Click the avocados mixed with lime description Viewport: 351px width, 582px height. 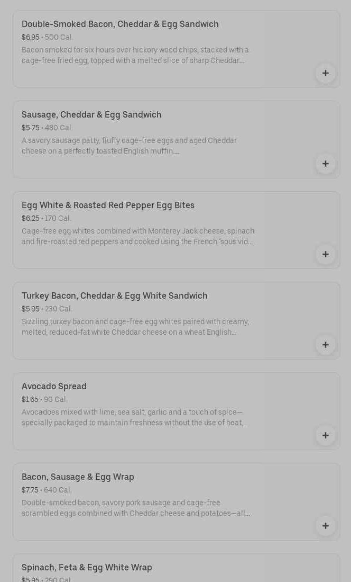click(x=134, y=417)
